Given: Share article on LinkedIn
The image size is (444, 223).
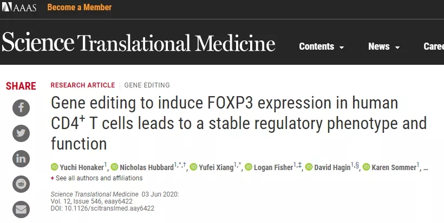Looking at the screenshot, I should pos(21,158).
